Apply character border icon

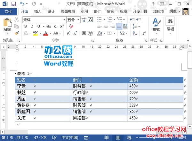91,20
